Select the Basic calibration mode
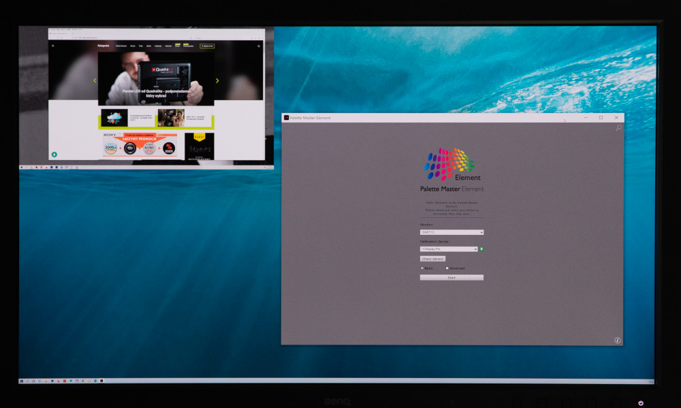The width and height of the screenshot is (681, 408). pos(422,268)
